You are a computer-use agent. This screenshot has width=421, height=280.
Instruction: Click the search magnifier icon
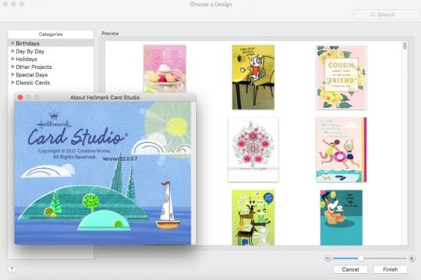click(x=373, y=15)
